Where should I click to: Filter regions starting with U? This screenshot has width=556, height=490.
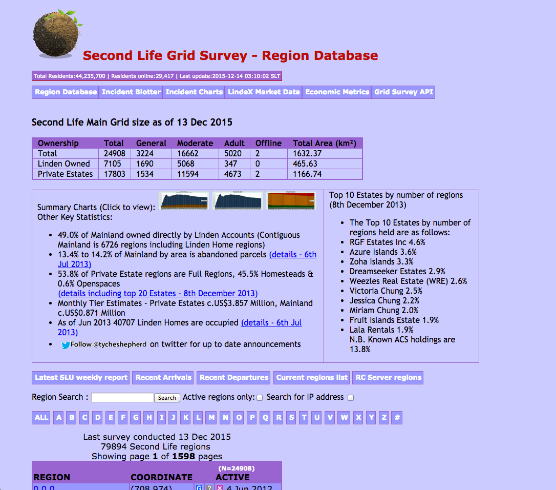click(x=317, y=418)
